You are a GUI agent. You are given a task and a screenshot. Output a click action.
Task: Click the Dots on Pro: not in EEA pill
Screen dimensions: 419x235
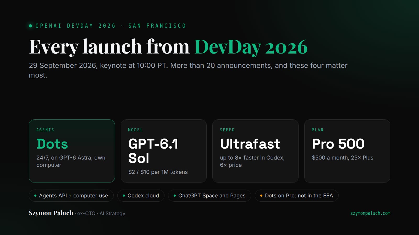(297, 196)
